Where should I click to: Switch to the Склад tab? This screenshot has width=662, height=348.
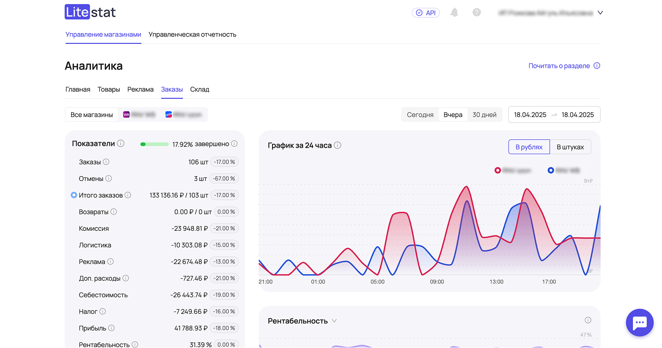[x=200, y=90]
